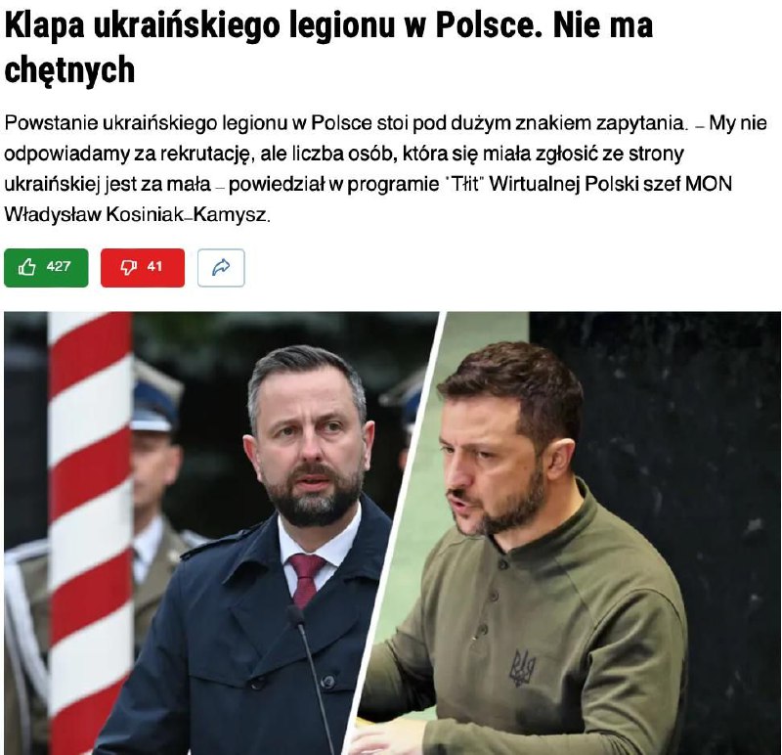
Task: Click the thumbs-up icon in green button
Action: coord(27,267)
